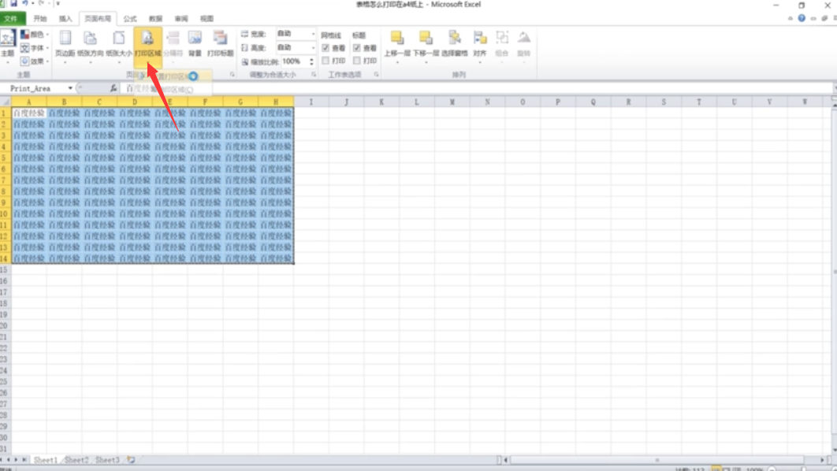Expand the Name Box dropdown arrow

click(x=70, y=88)
